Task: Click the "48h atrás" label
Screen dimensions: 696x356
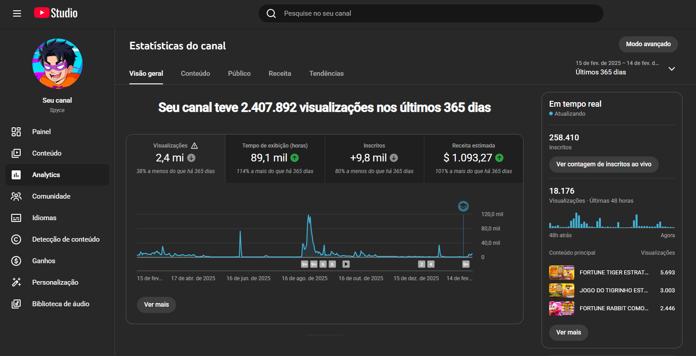Action: pyautogui.click(x=560, y=235)
